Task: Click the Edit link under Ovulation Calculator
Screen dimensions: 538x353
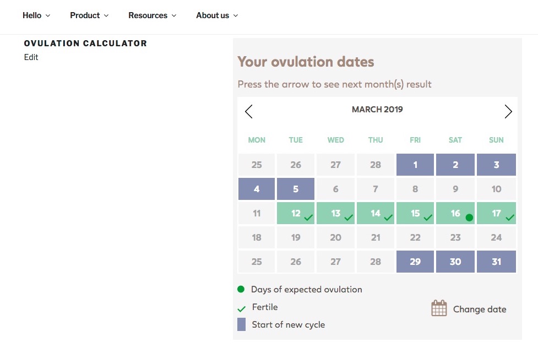Action: (x=31, y=57)
